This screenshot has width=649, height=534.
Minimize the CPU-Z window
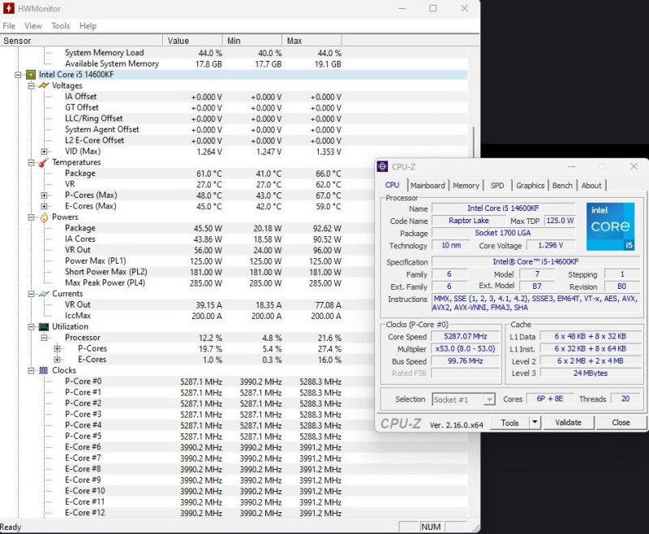pos(572,166)
